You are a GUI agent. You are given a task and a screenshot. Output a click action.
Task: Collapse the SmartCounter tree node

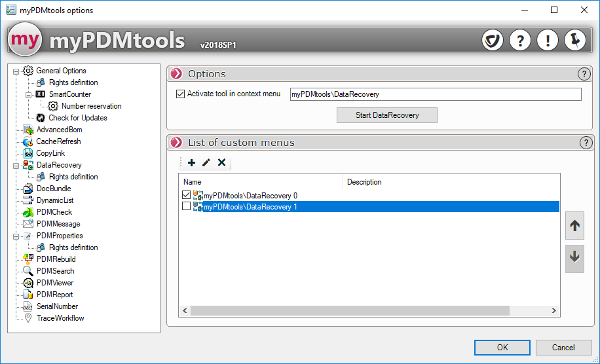pos(29,94)
